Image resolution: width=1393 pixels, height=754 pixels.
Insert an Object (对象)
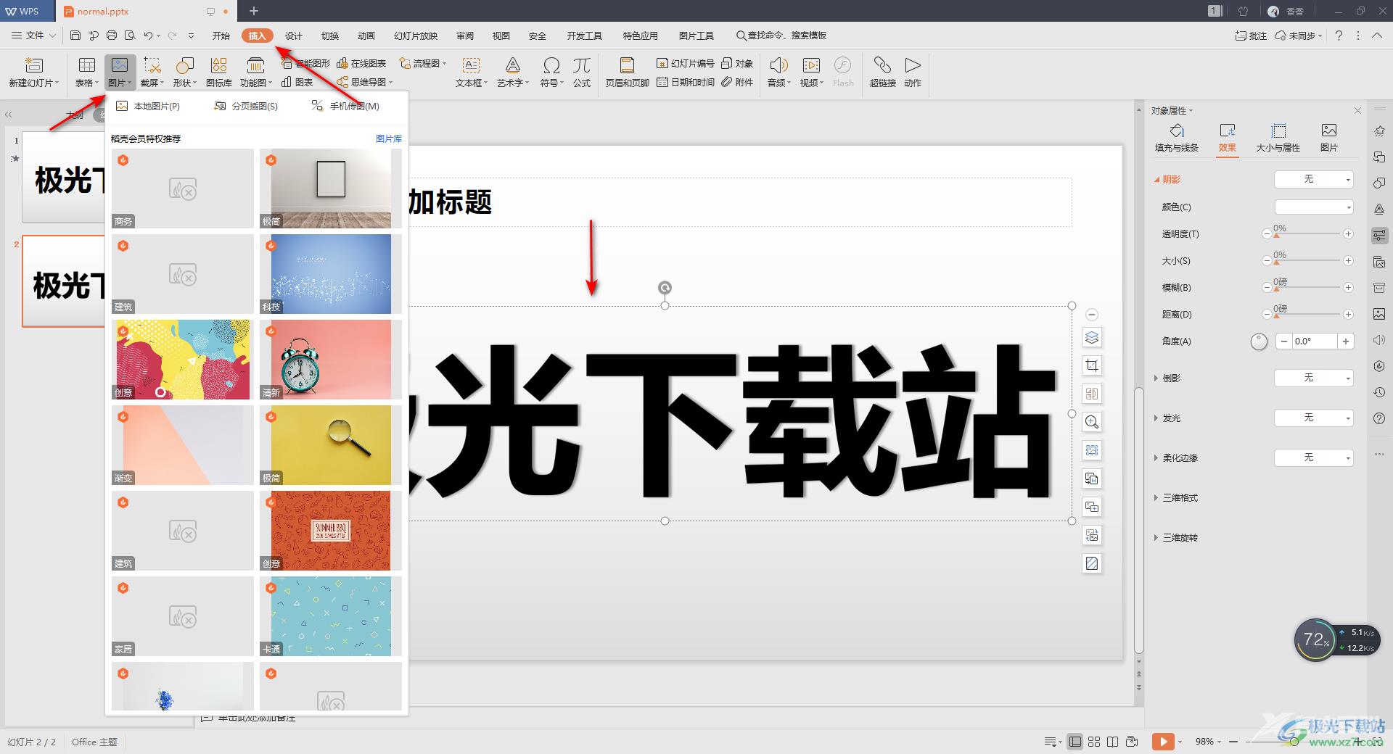737,64
